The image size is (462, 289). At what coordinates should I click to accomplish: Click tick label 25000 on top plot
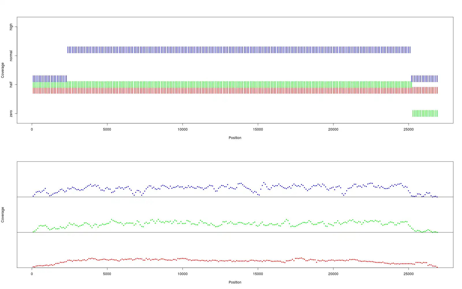(x=409, y=129)
